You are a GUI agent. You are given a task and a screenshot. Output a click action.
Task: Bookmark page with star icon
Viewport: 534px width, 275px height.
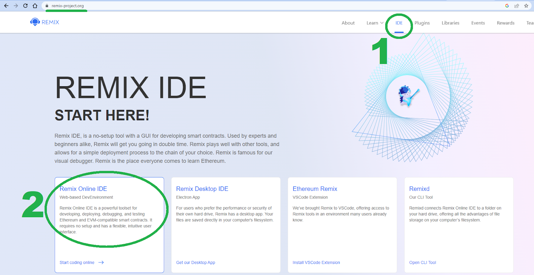click(526, 6)
